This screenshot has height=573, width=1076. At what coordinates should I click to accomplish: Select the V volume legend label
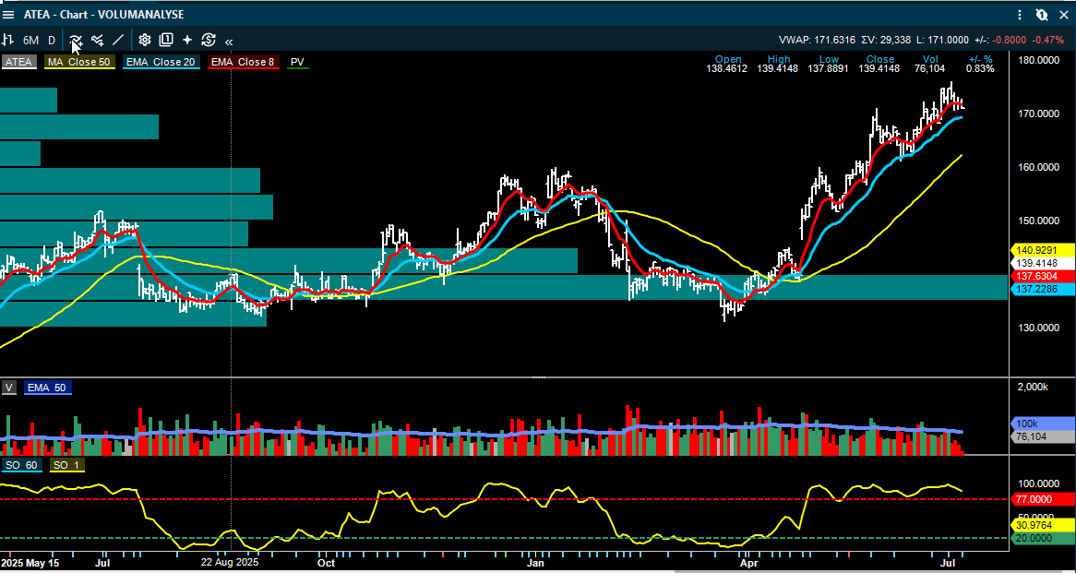(x=9, y=388)
